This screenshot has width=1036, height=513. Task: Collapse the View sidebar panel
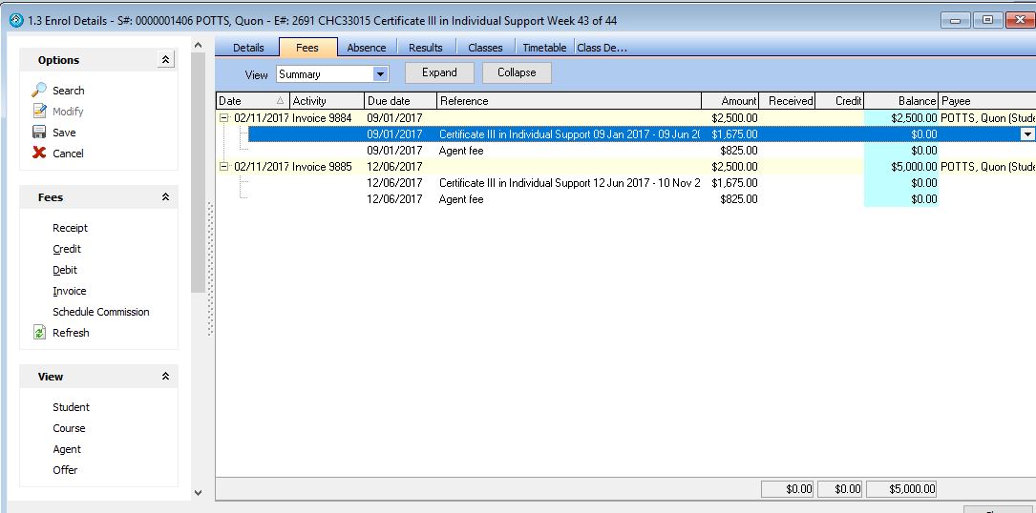pyautogui.click(x=165, y=377)
